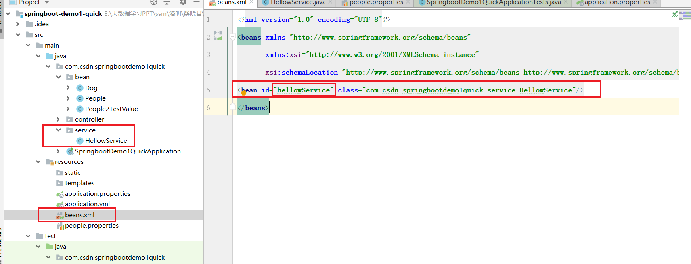Expand SpringbootDemo1QuickApplication node
Screen dimensions: 691x264
58,151
